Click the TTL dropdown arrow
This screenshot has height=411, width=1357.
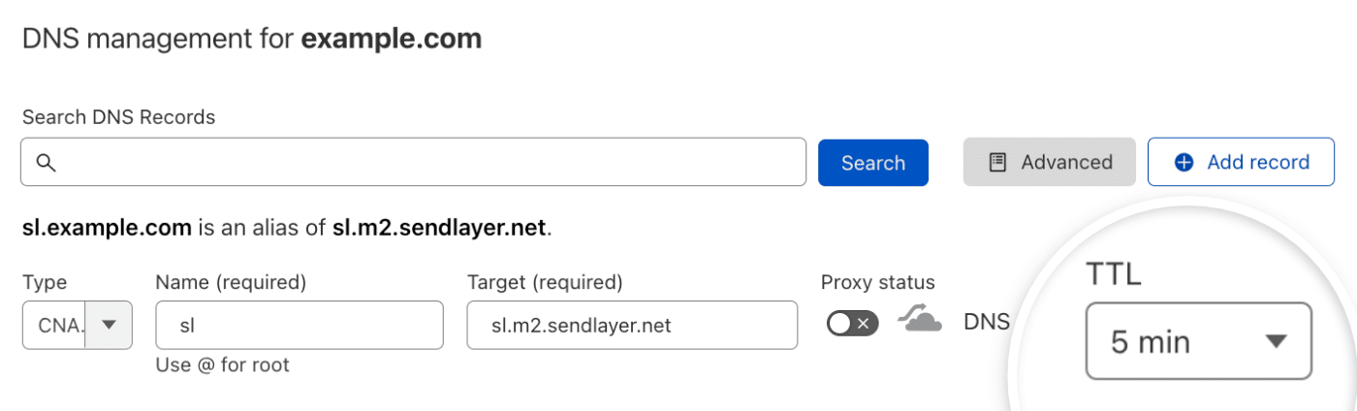(1277, 341)
